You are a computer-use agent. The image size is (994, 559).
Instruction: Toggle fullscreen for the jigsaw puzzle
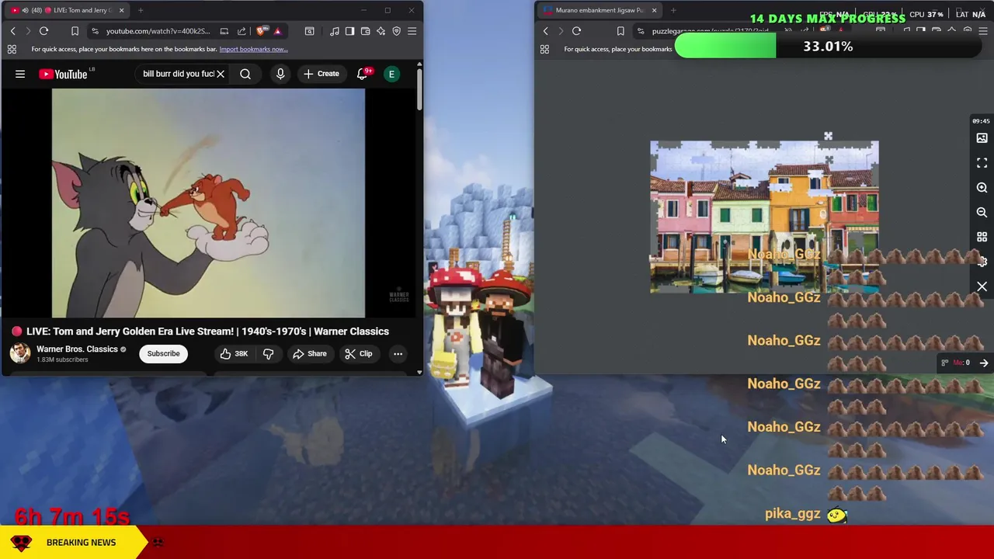(982, 163)
